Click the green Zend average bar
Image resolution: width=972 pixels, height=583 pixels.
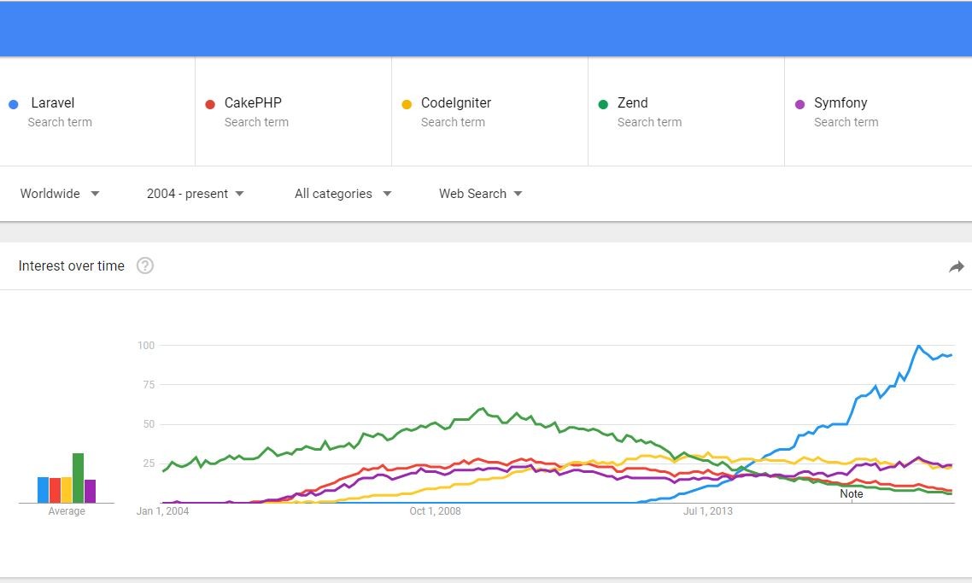pos(78,478)
